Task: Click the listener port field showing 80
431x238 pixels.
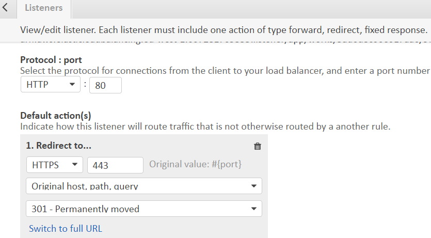Action: click(x=105, y=85)
